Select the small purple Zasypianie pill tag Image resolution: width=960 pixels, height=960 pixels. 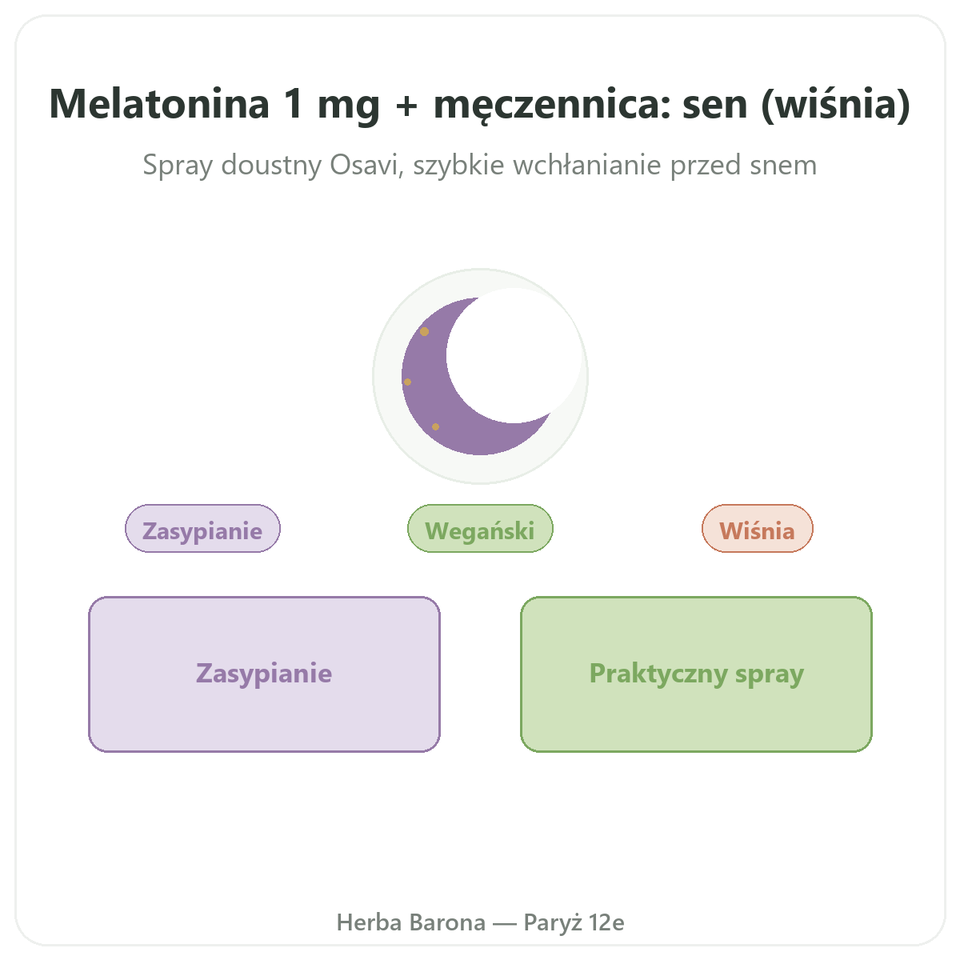click(202, 529)
